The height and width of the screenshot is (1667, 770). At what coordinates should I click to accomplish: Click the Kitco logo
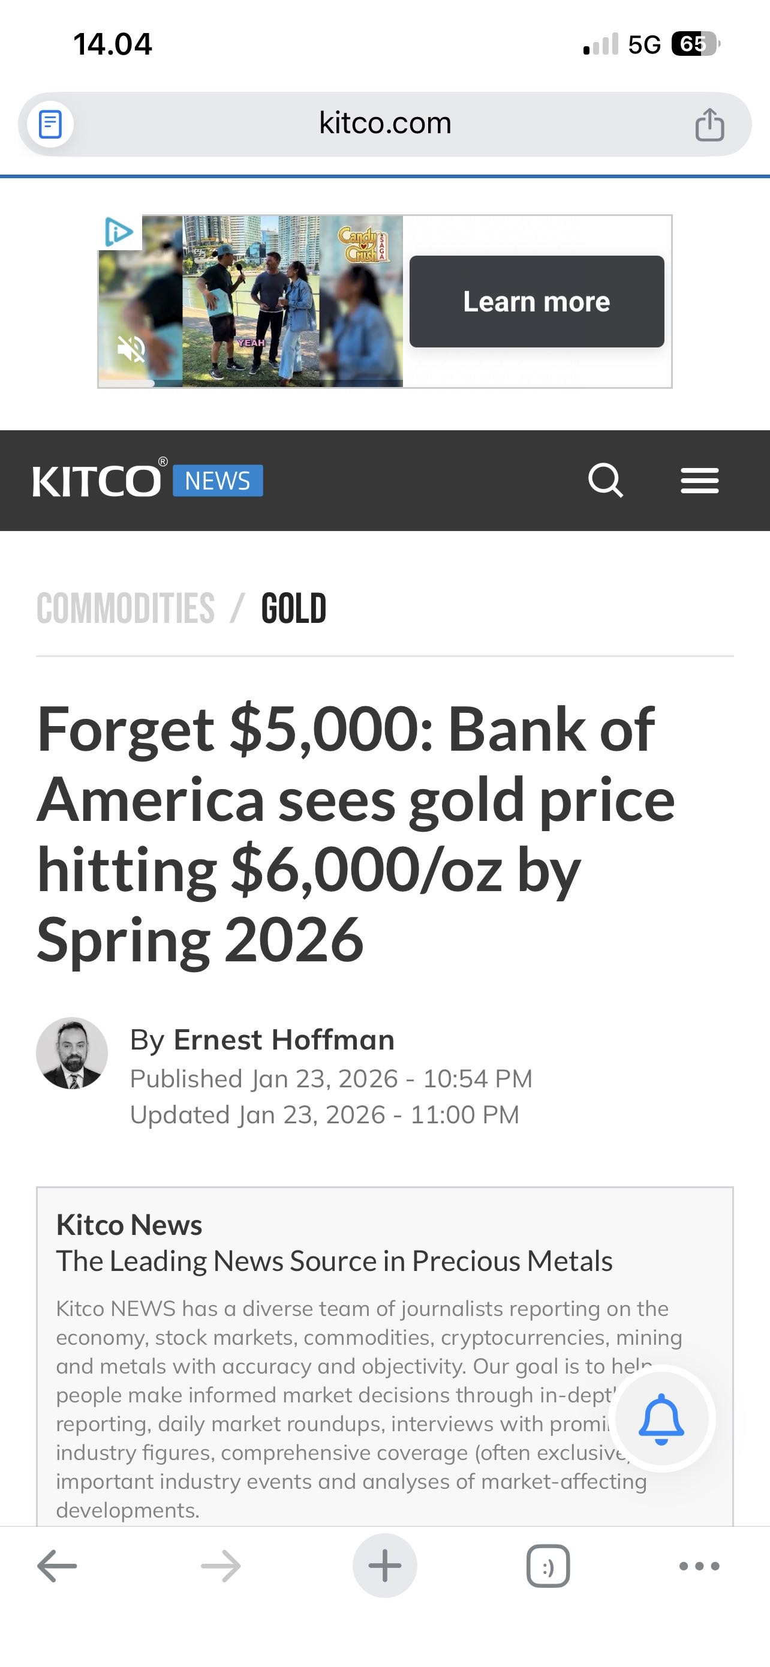coord(97,481)
